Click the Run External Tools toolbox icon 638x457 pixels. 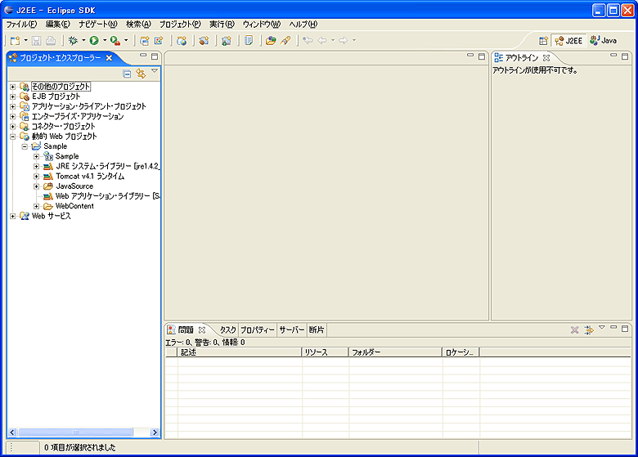[x=115, y=40]
